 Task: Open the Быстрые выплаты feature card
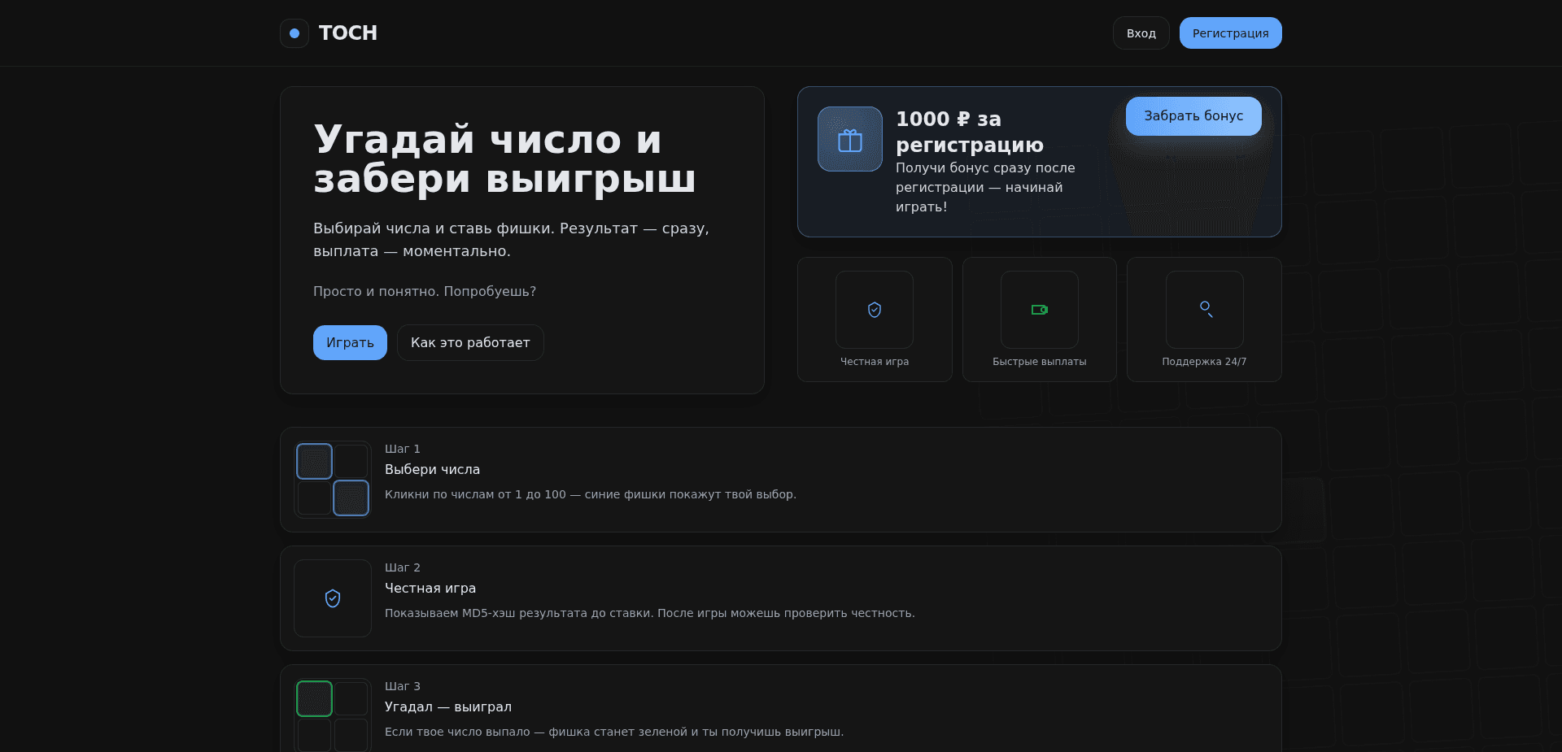click(x=1039, y=319)
